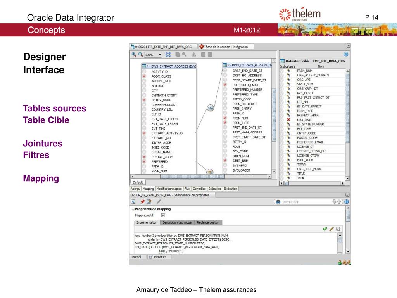This screenshot has height=298, width=397.
Task: Select PRSN_TYPE column in person table
Action: (x=241, y=123)
